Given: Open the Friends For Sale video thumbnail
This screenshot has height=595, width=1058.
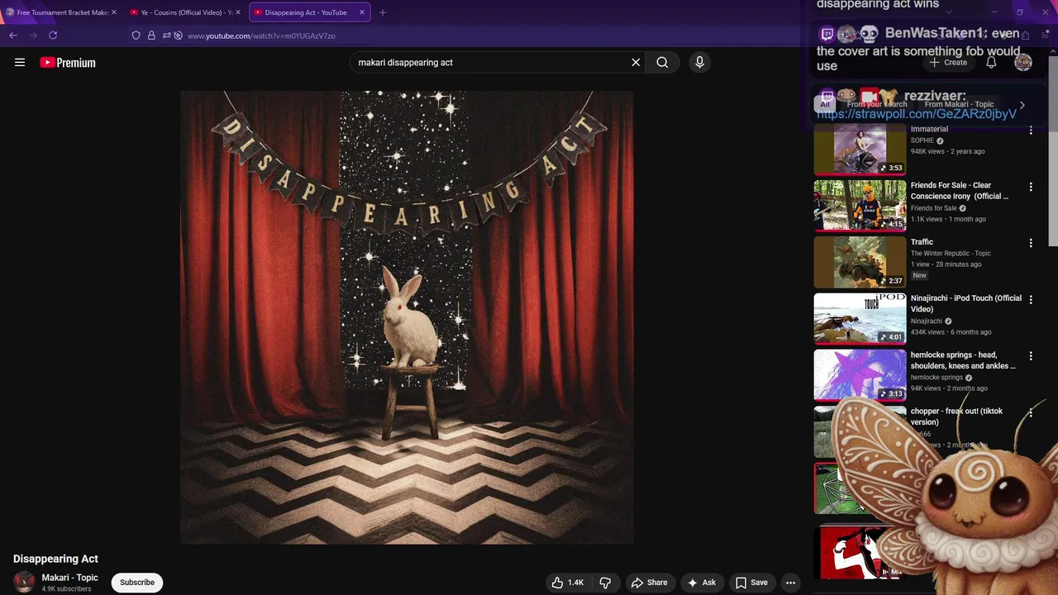Looking at the screenshot, I should click(x=860, y=206).
